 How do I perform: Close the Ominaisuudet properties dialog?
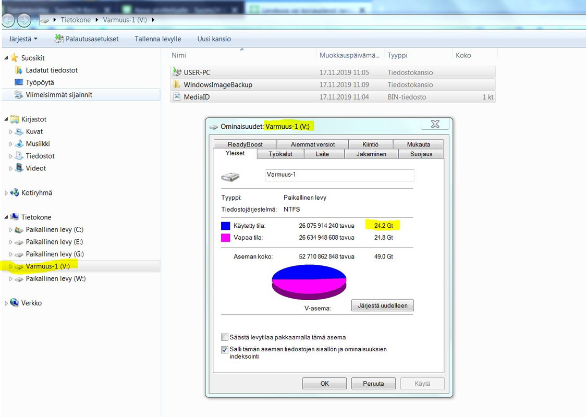(435, 124)
